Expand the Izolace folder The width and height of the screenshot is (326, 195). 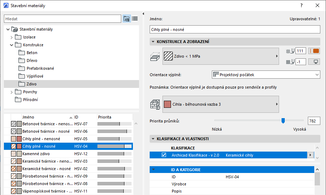click(x=12, y=37)
